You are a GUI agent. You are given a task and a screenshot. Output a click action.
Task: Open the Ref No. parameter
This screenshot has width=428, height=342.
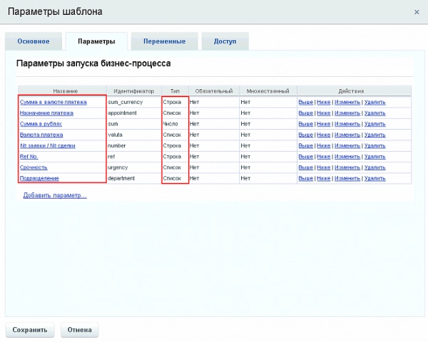point(29,156)
